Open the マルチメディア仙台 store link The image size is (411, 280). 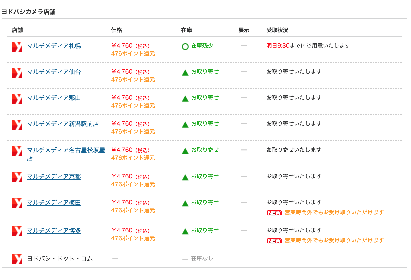tap(54, 72)
